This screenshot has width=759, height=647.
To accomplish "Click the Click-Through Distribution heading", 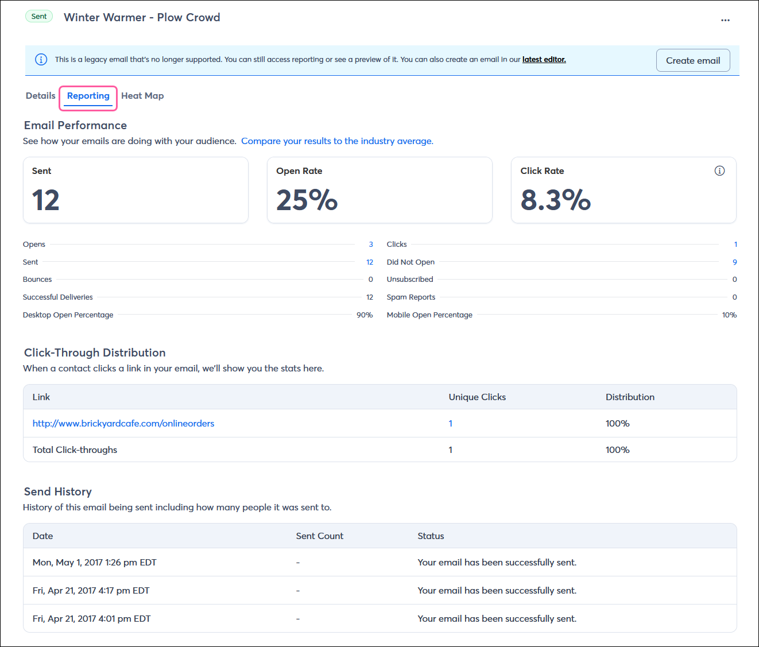I will pos(95,352).
